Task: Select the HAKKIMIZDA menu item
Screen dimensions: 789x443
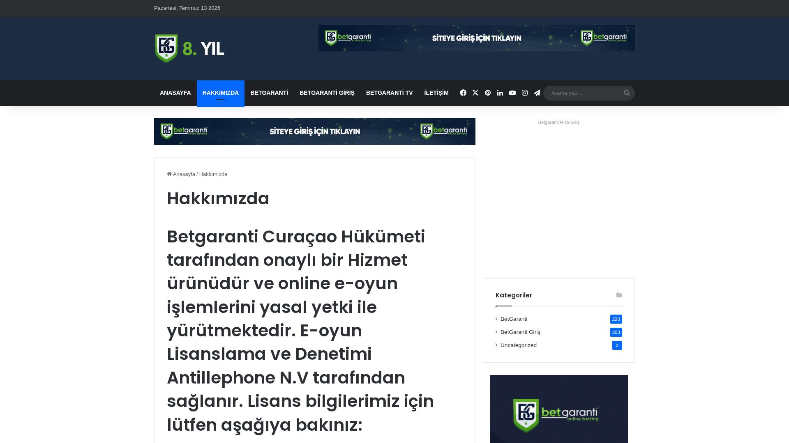Action: tap(221, 93)
